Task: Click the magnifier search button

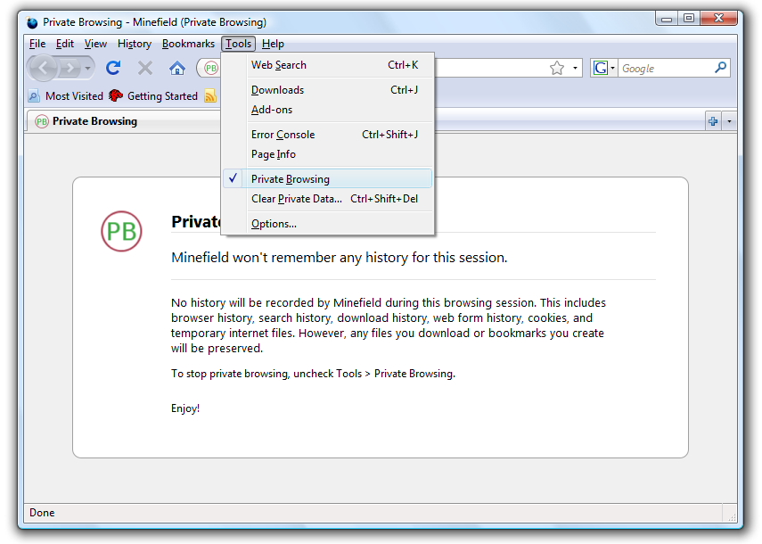Action: [x=721, y=68]
